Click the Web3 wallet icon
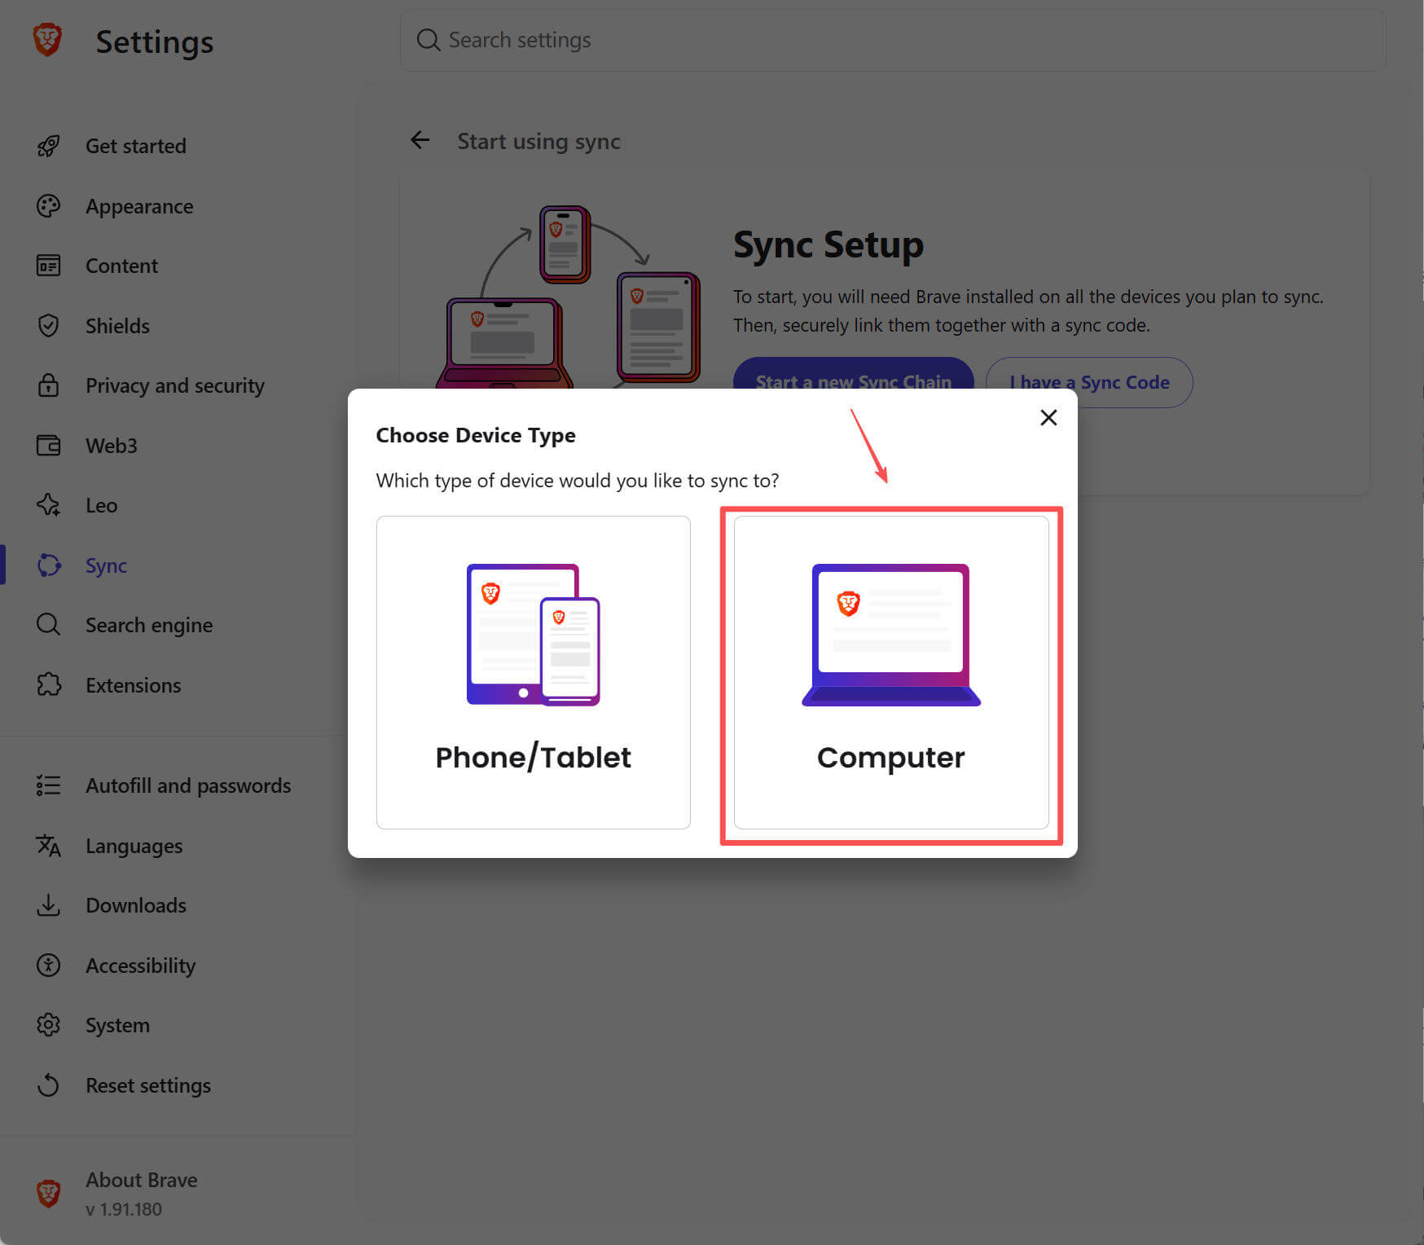 tap(49, 446)
